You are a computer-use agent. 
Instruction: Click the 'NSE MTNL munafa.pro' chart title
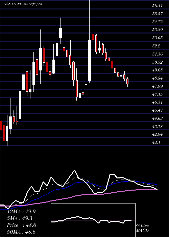[x=23, y=4]
